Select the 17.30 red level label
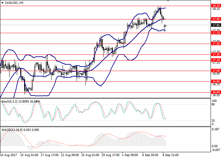Screen dimensions: 222x157 click(x=216, y=54)
